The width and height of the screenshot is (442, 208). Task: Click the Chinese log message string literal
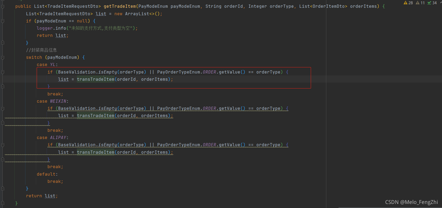(101, 28)
